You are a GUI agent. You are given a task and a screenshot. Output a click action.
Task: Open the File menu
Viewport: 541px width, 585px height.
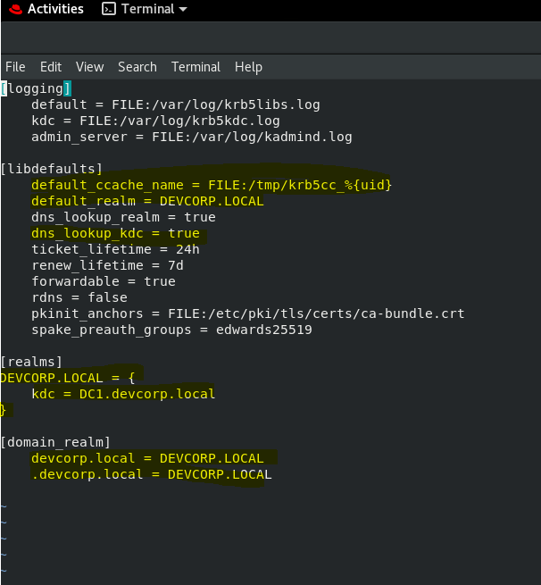[15, 67]
